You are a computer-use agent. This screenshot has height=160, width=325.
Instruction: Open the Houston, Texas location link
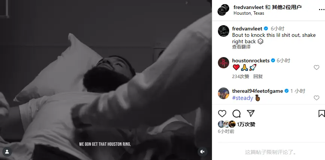pos(249,13)
